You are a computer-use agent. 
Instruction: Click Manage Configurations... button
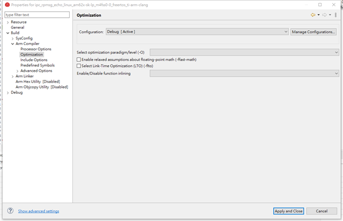pos(314,32)
